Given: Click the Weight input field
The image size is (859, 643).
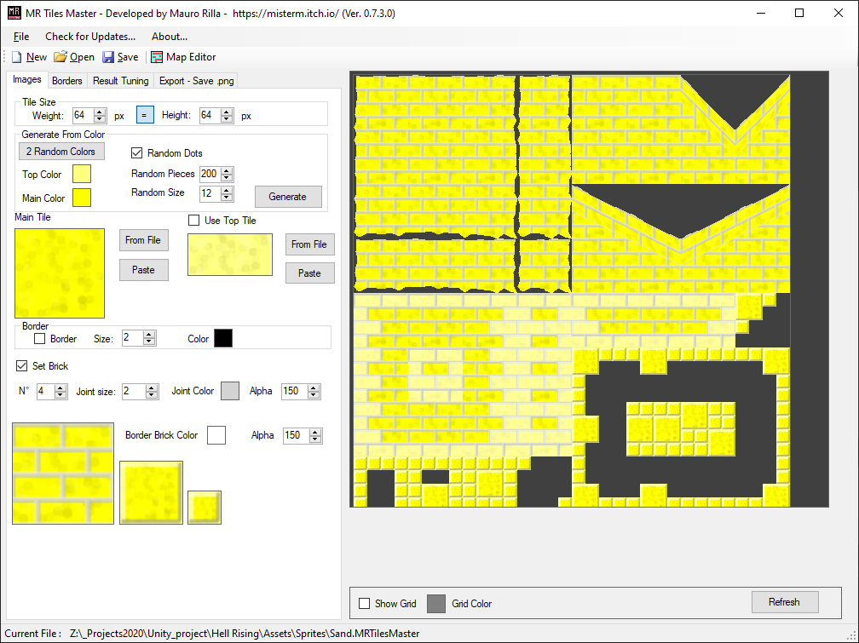Looking at the screenshot, I should point(83,115).
